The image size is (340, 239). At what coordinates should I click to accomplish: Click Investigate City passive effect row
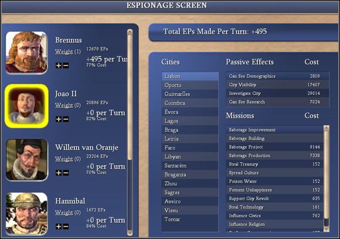[x=277, y=93]
